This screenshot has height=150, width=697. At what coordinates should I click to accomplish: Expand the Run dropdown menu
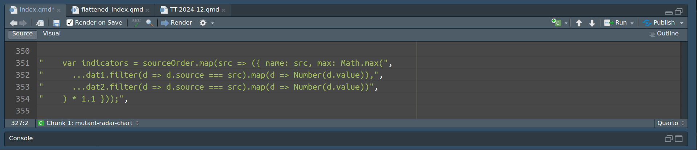click(632, 23)
